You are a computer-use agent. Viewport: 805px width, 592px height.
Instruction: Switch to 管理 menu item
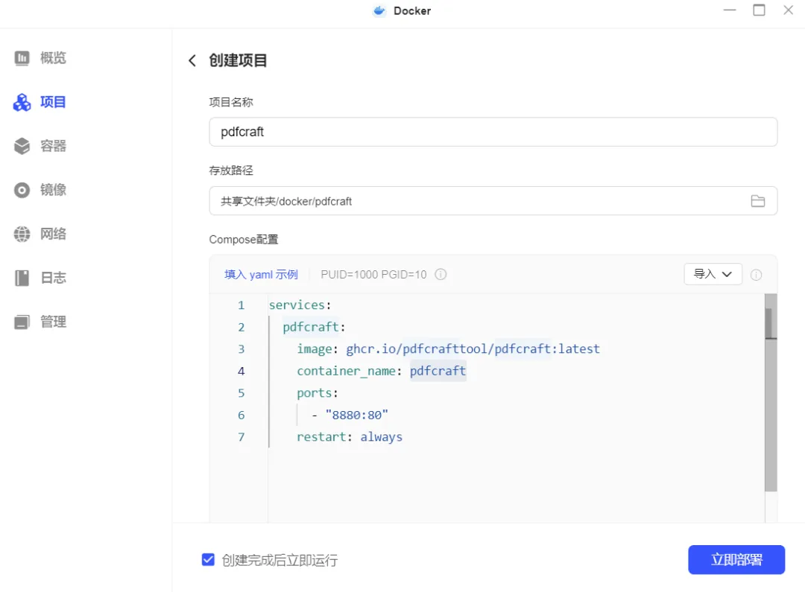tap(53, 322)
